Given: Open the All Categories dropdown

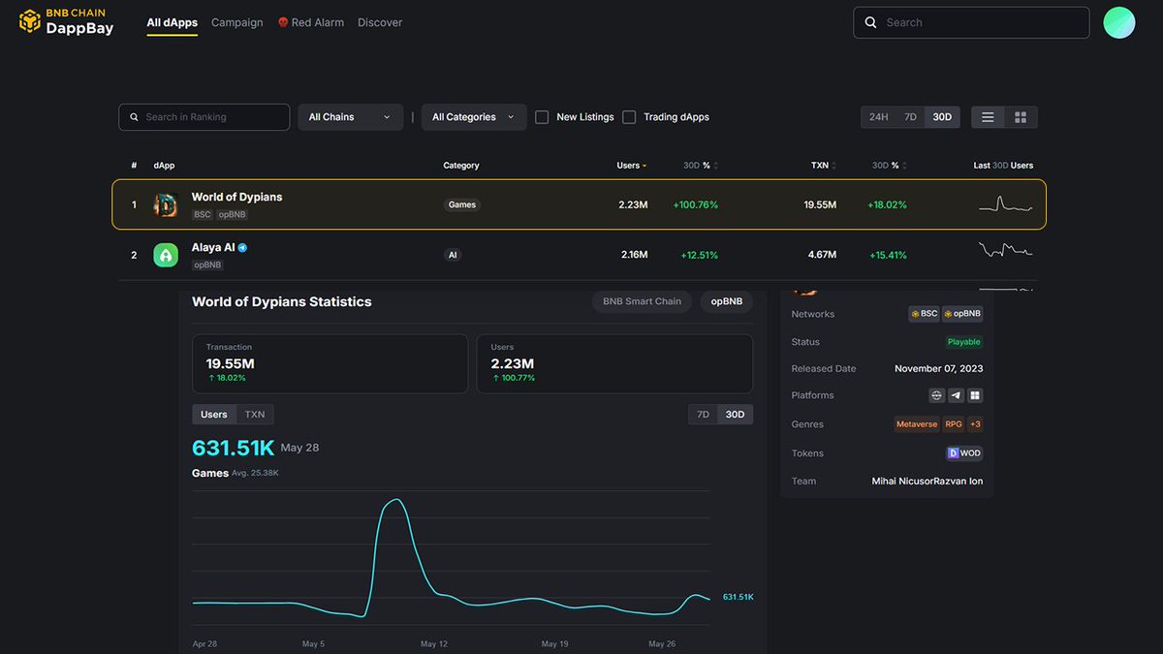Looking at the screenshot, I should (474, 117).
